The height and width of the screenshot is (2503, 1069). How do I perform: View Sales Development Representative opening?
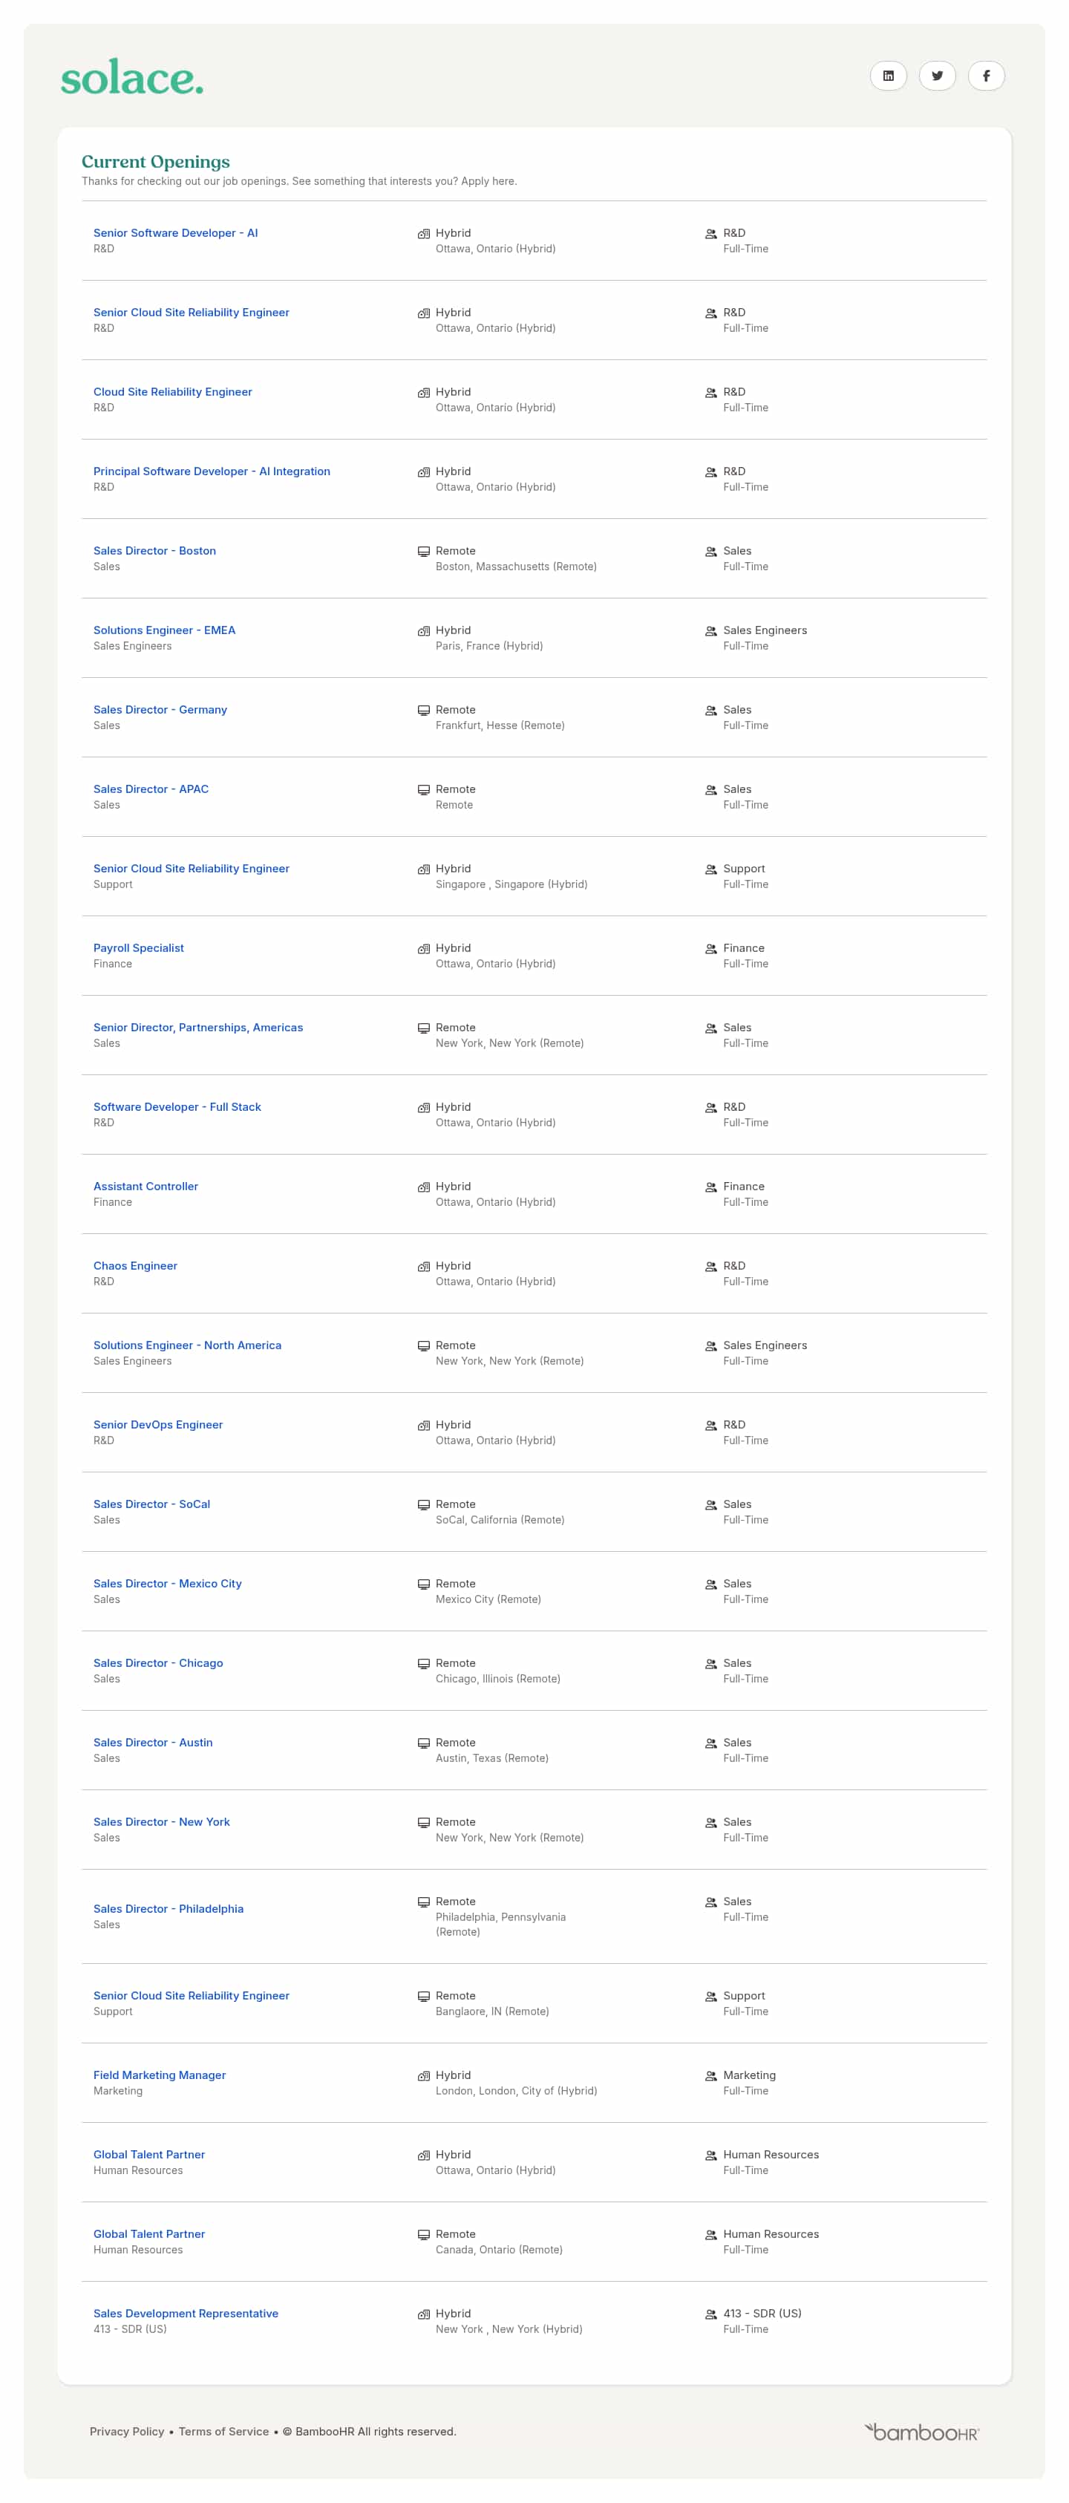[186, 2314]
